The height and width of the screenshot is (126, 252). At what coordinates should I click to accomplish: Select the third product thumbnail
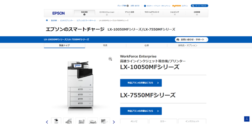click(81, 121)
